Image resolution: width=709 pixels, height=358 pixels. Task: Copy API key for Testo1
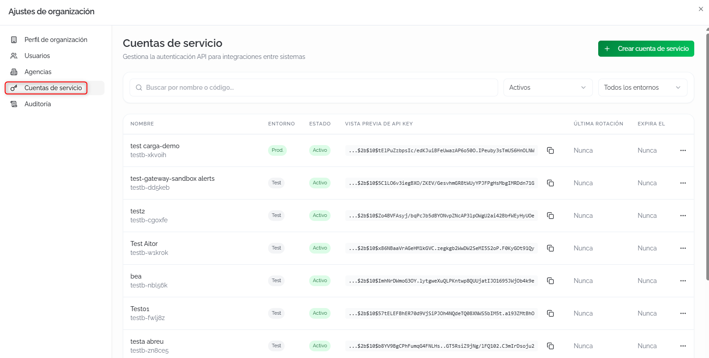(550, 313)
